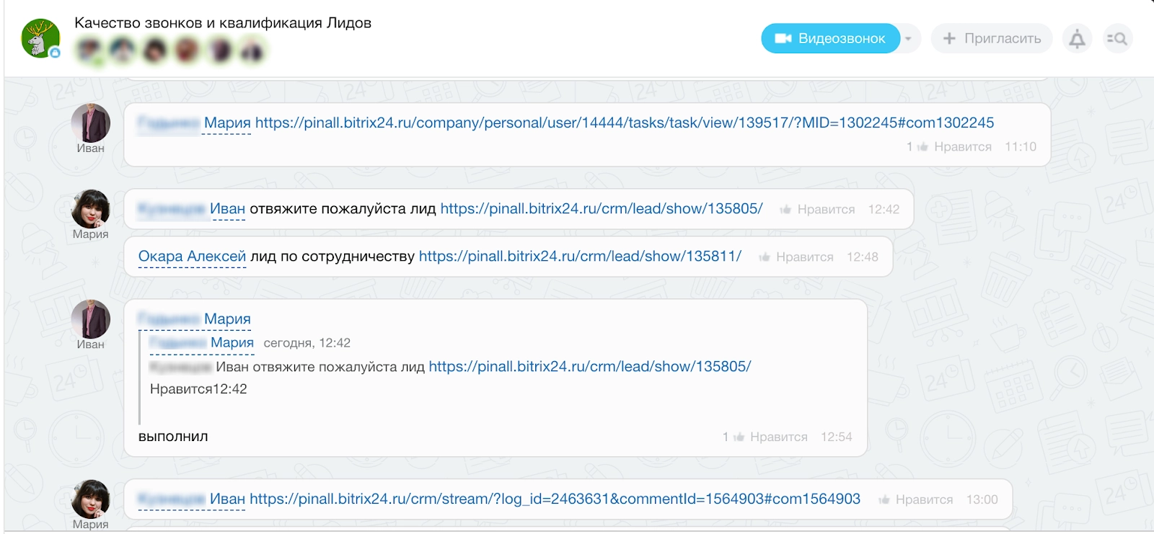Start a video call with Видеозвонок button
1154x534 pixels.
pos(830,38)
